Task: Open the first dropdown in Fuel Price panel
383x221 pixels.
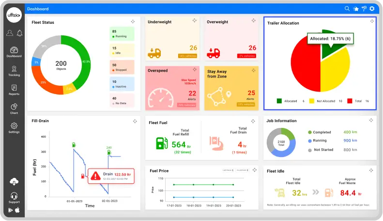Action: (228, 170)
